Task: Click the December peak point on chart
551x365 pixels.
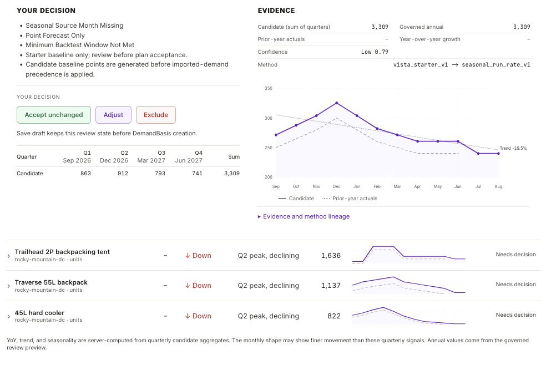Action: (337, 103)
